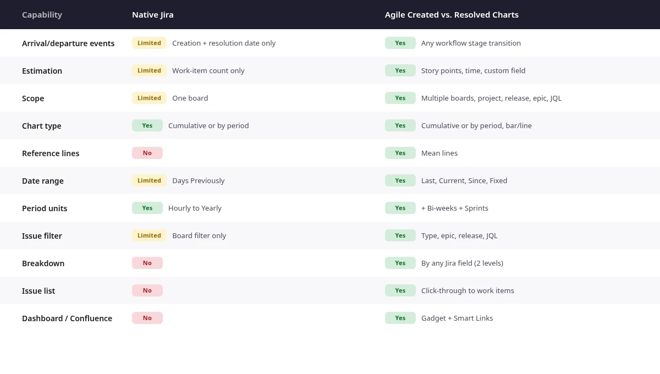Click 'Any workflow stage transition' text
The height and width of the screenshot is (374, 660).
tap(471, 43)
